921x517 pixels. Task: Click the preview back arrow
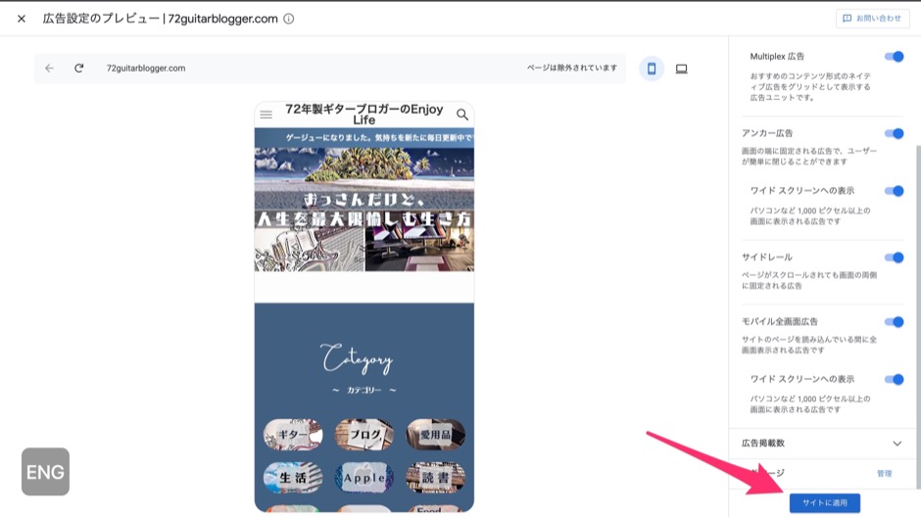[x=50, y=69]
